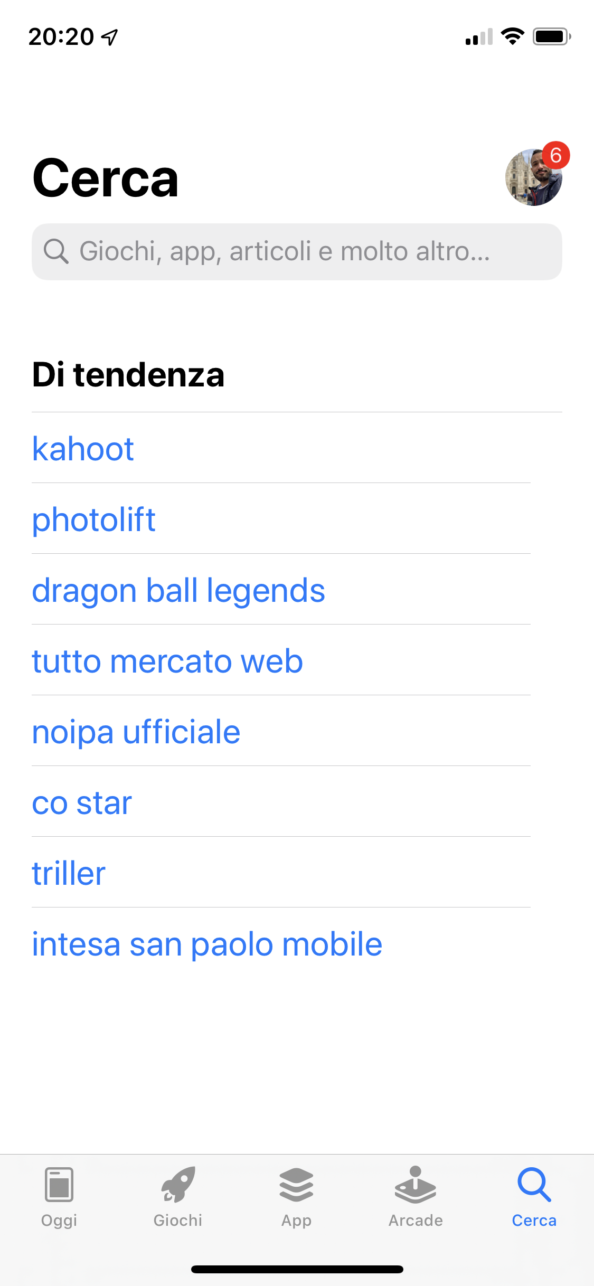Select the Cerca magnifier tab icon
This screenshot has height=1286, width=594.
[x=534, y=1184]
